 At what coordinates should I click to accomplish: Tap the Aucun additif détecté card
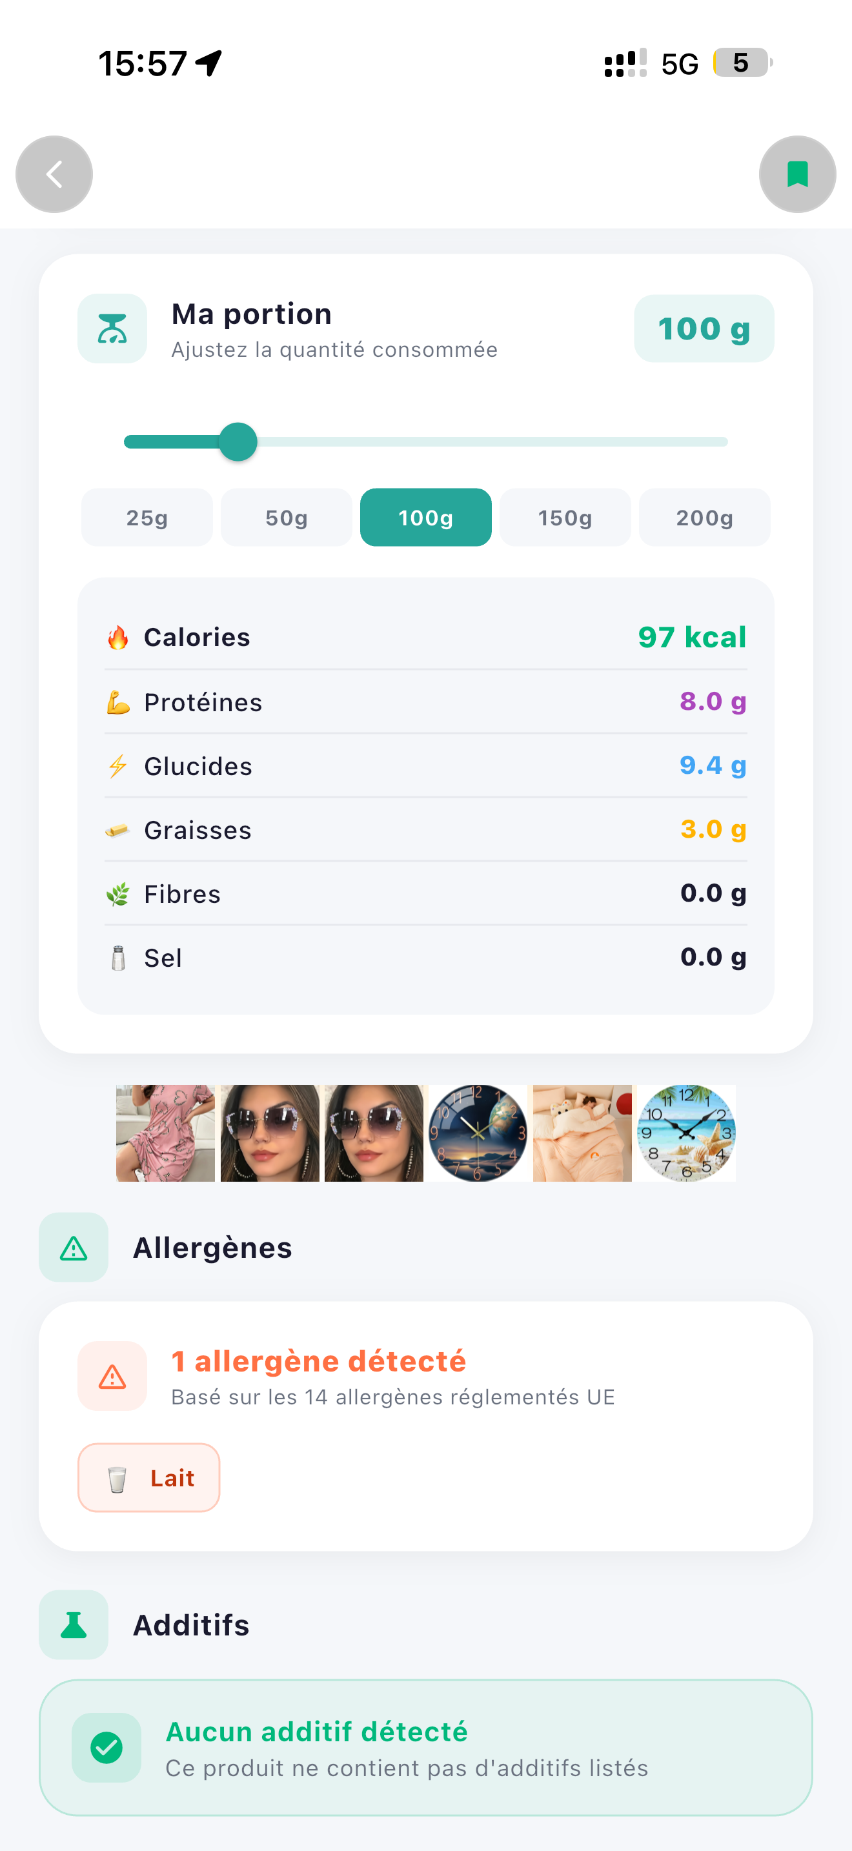point(425,1748)
